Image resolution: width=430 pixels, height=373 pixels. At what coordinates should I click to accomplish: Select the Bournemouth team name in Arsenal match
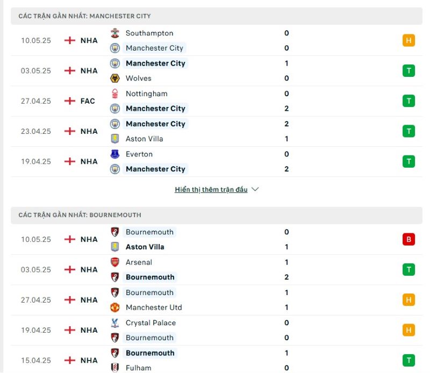pyautogui.click(x=150, y=277)
